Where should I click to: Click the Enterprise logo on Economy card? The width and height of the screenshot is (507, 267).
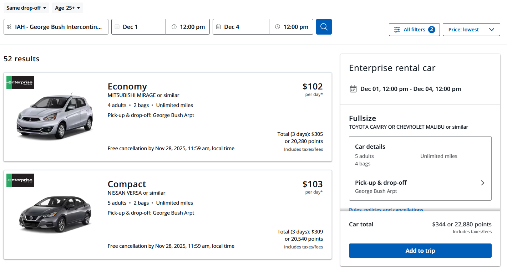(x=20, y=82)
